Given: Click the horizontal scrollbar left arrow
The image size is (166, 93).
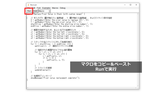Looking at the screenshot, I should pos(28,88).
